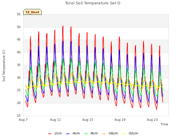Click the Aug 19 x-axis tick label
This screenshot has width=186, height=139.
(x=120, y=120)
